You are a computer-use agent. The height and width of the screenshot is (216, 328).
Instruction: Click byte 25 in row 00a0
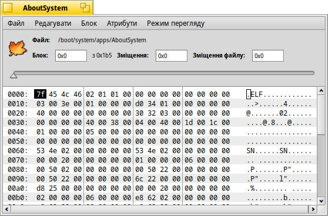(53, 188)
